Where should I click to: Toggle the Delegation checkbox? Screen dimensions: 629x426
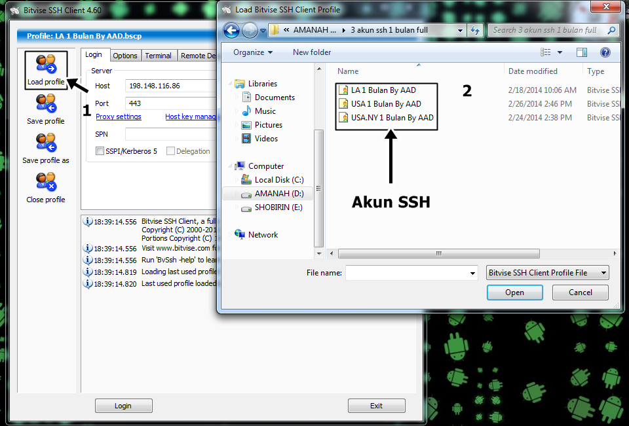170,151
